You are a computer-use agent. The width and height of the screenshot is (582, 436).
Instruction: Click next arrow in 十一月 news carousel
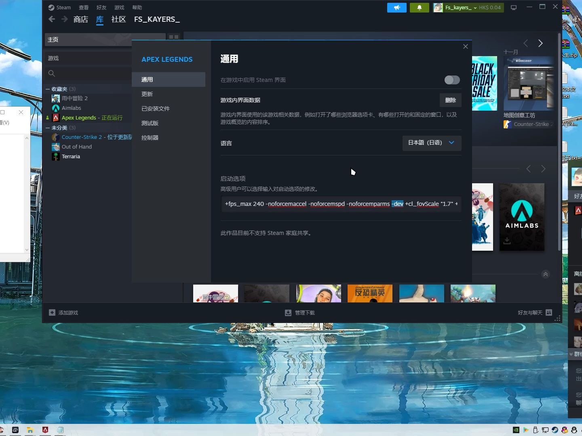(x=540, y=43)
